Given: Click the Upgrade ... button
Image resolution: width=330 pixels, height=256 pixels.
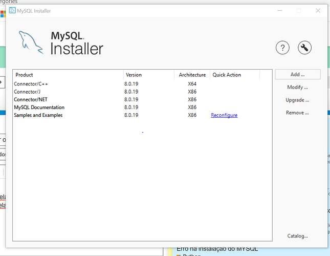Looking at the screenshot, I should pyautogui.click(x=297, y=100).
